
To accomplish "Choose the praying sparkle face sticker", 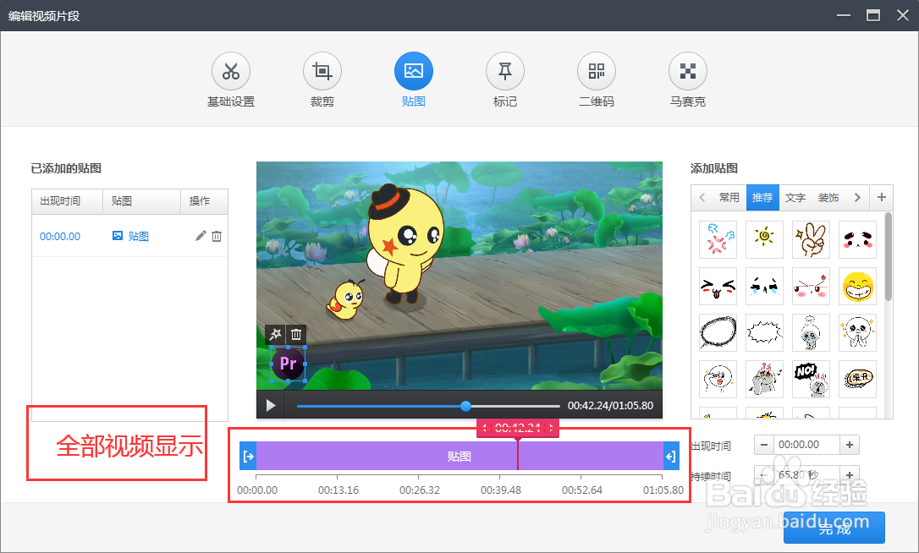I will [857, 333].
